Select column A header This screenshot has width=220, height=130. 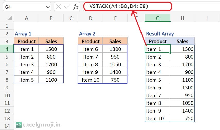[x=27, y=18]
